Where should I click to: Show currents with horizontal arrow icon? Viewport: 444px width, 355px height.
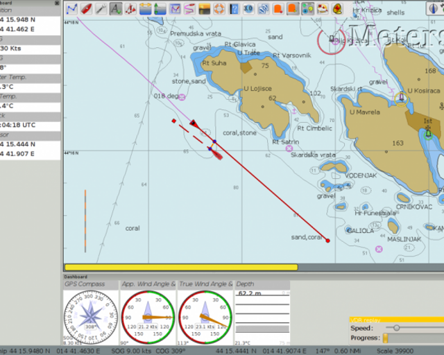[x=145, y=9]
